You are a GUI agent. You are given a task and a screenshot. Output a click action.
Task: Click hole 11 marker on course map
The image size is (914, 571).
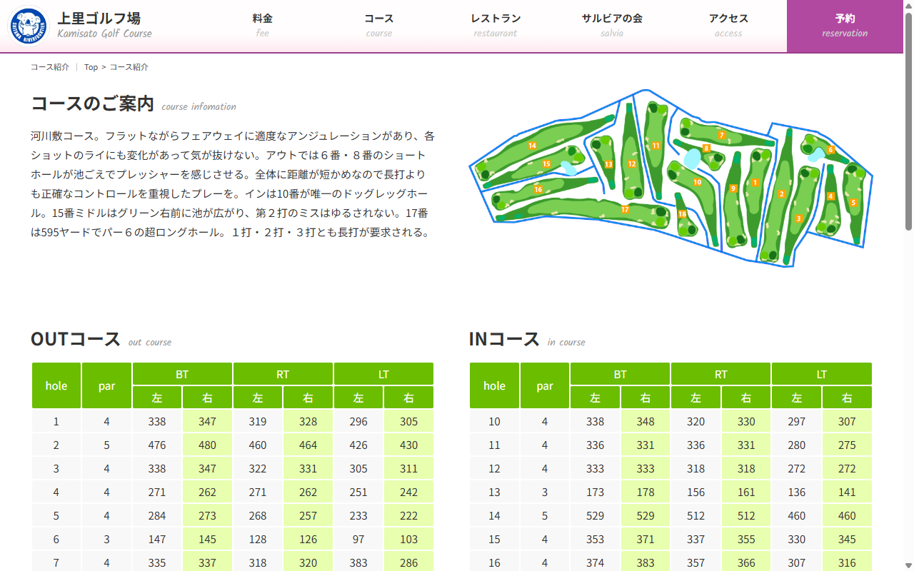click(656, 146)
